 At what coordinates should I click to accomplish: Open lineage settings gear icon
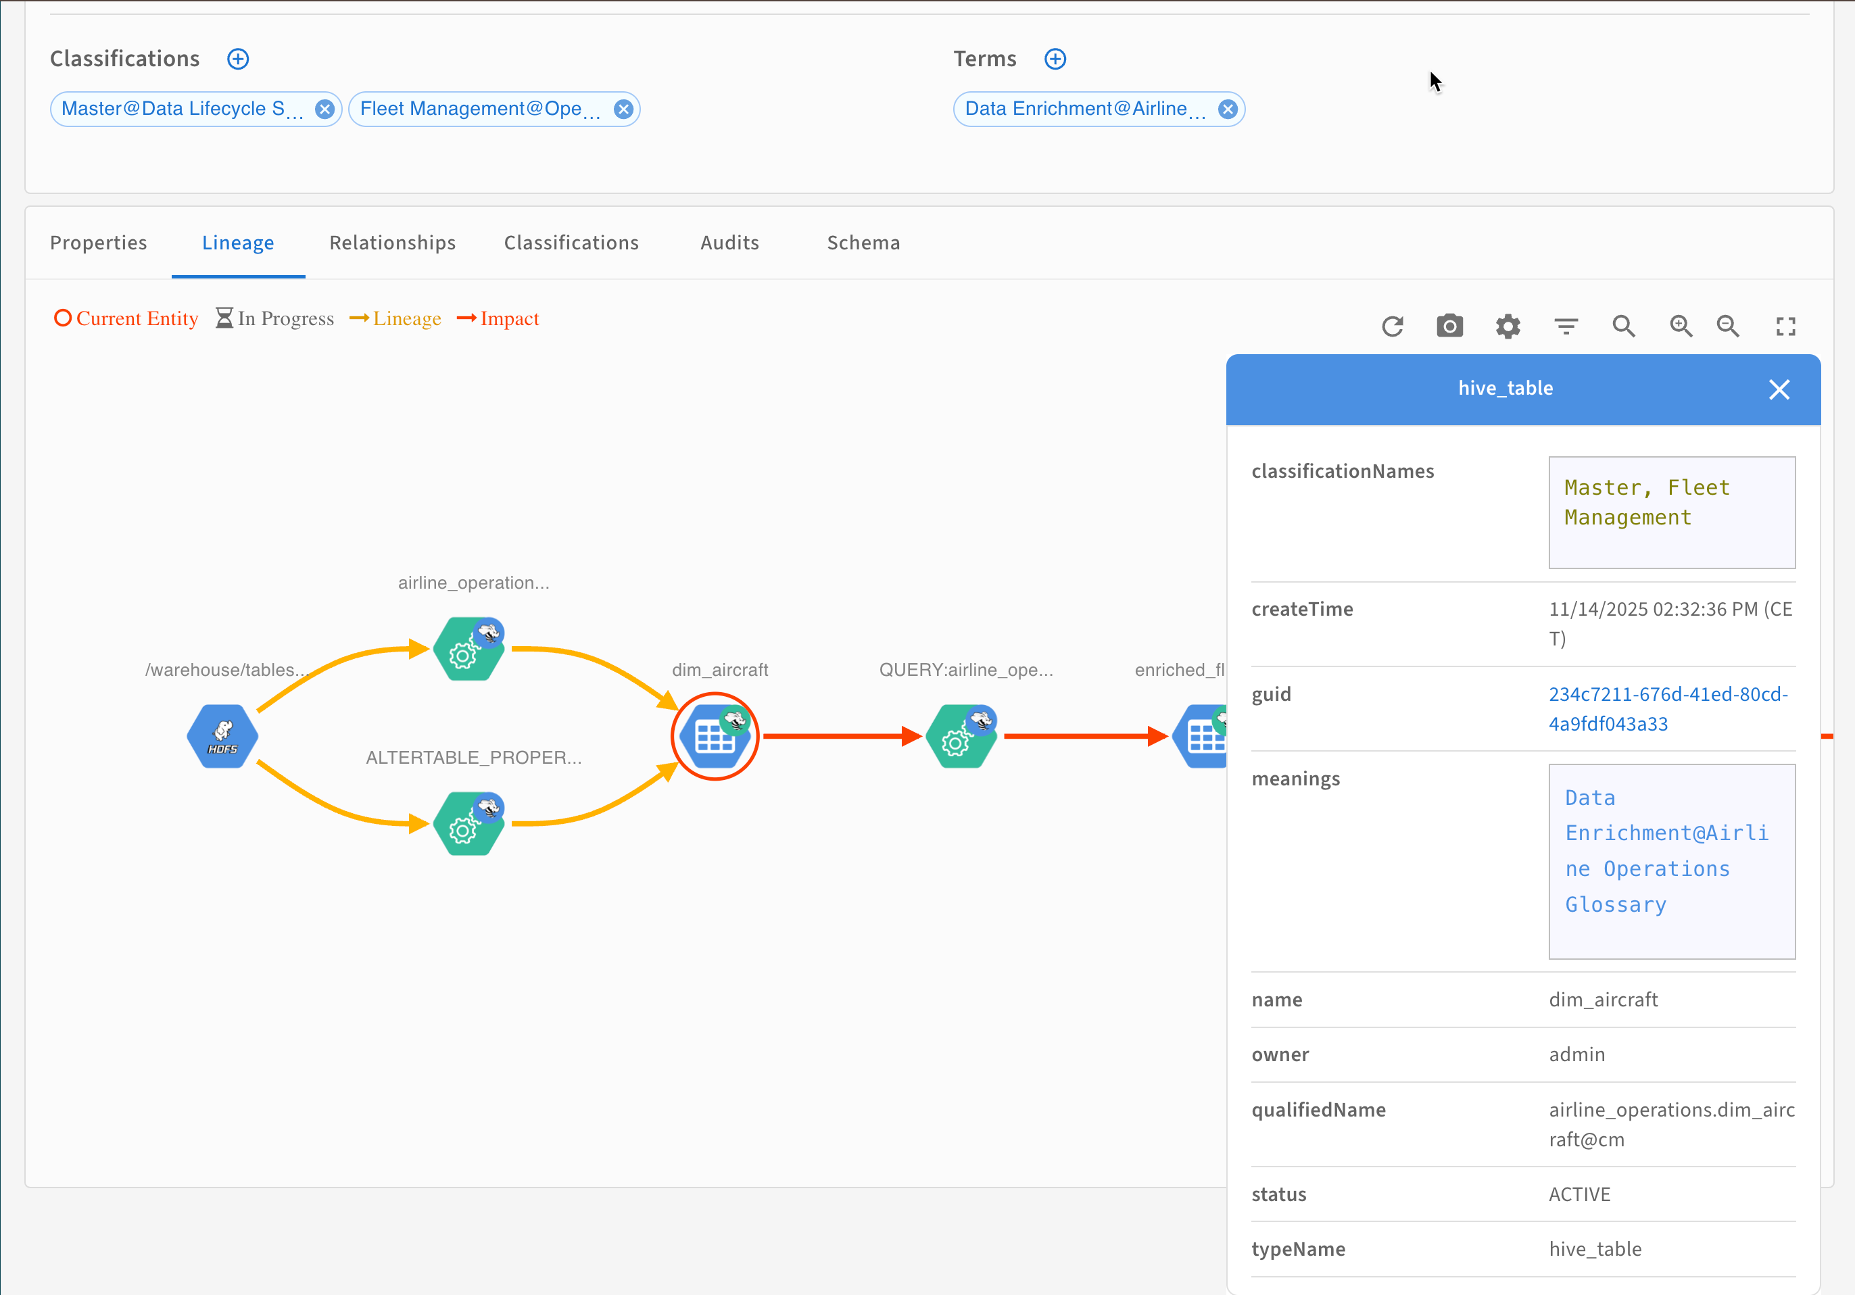(x=1508, y=326)
